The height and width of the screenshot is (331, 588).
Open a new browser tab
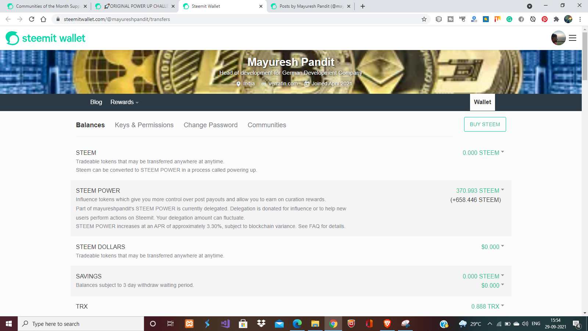[363, 6]
